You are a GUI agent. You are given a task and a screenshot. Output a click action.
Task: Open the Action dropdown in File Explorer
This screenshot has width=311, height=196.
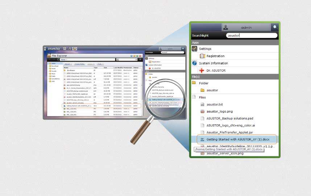91,64
